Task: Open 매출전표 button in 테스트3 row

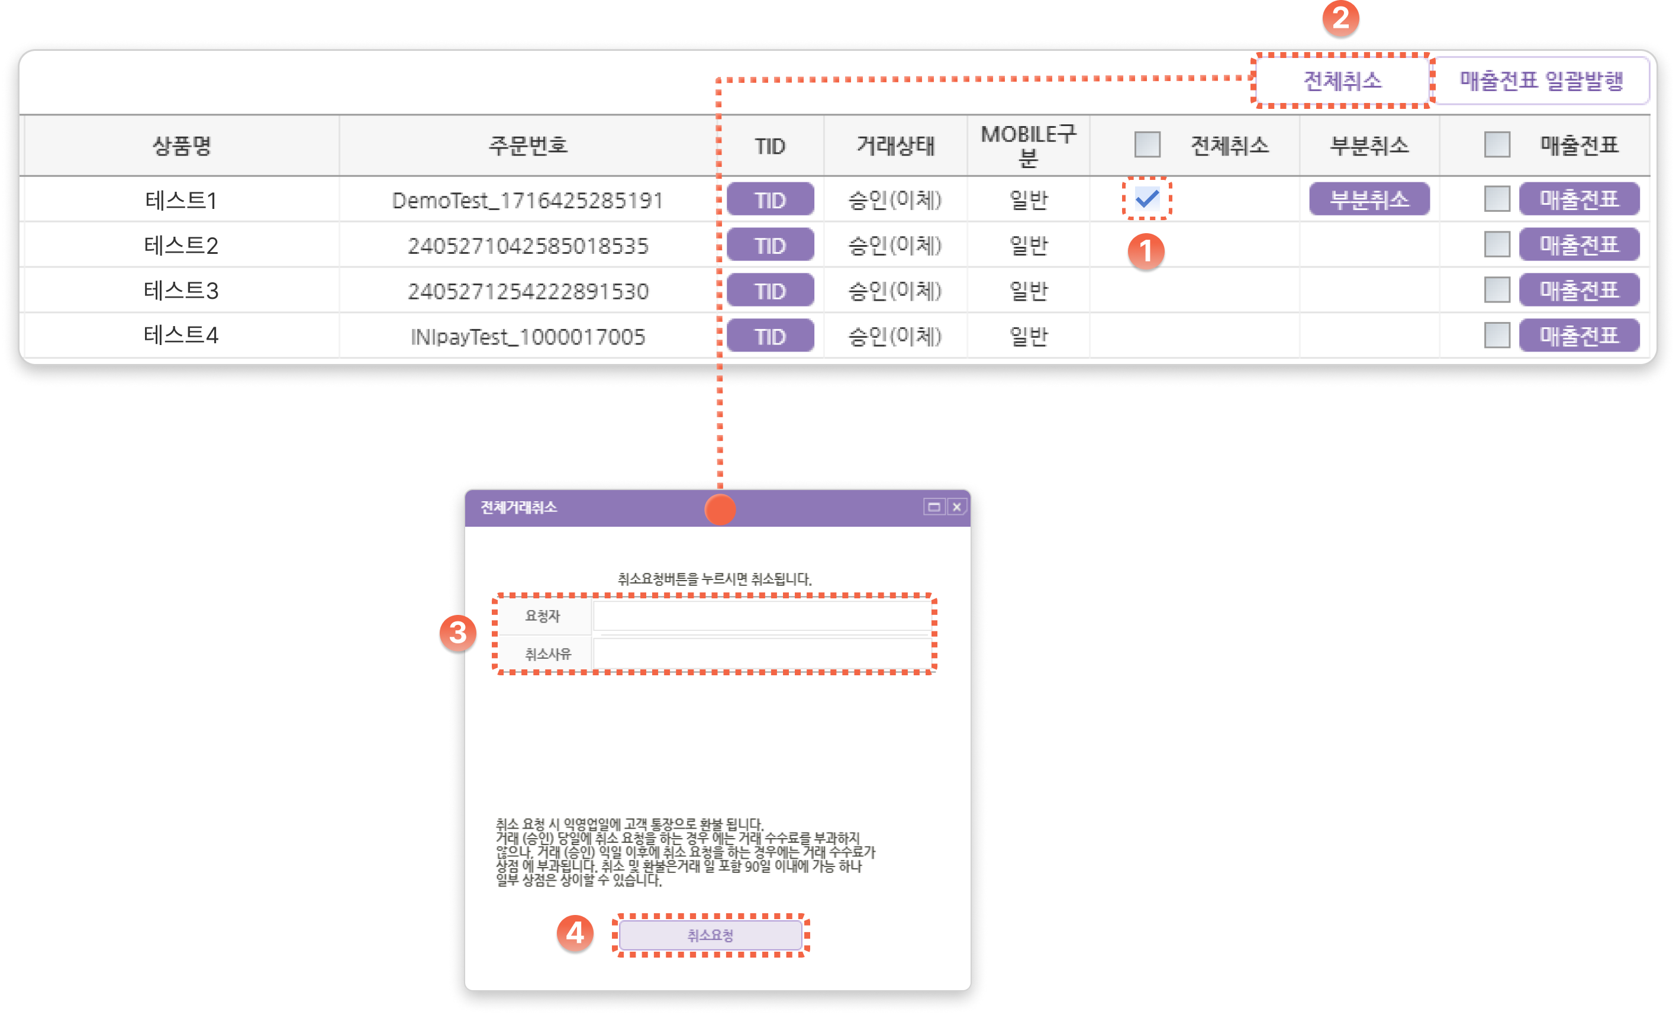Action: coord(1580,291)
